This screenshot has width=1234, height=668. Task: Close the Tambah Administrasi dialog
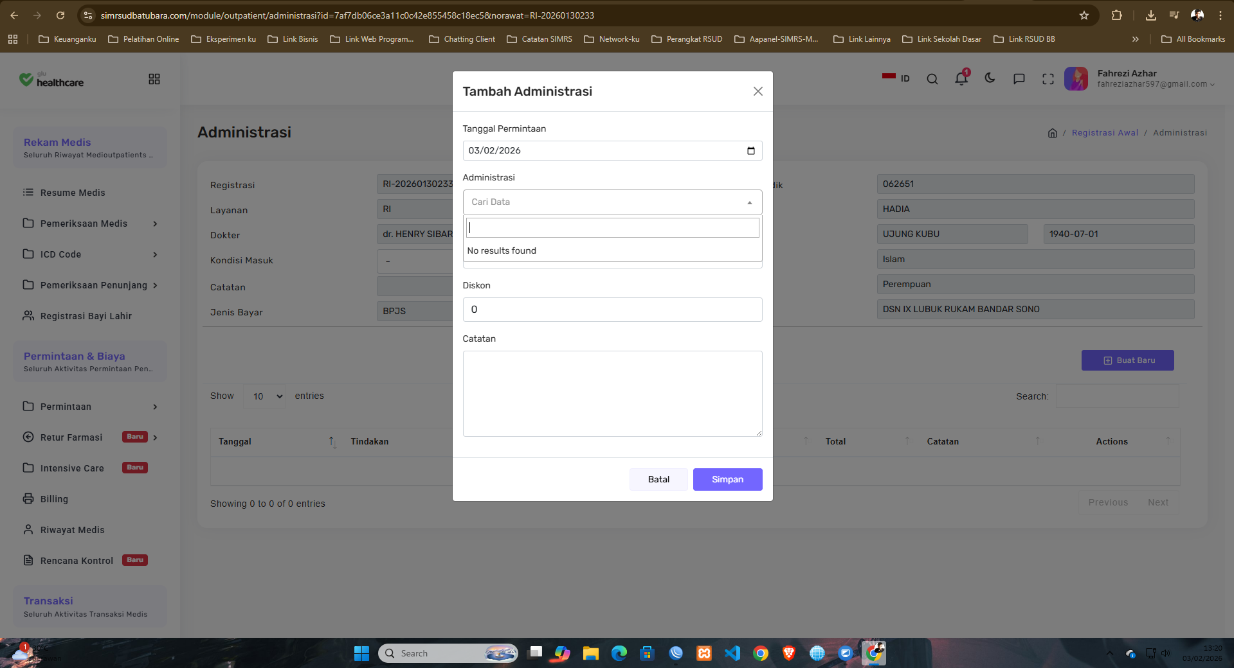[x=758, y=91]
